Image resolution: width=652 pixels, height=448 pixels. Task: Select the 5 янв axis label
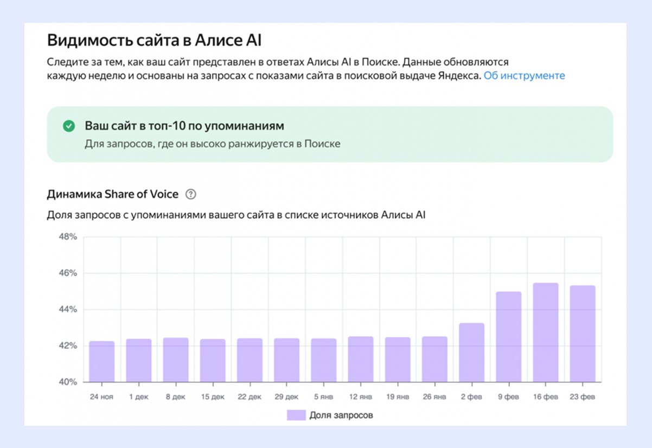(x=324, y=396)
